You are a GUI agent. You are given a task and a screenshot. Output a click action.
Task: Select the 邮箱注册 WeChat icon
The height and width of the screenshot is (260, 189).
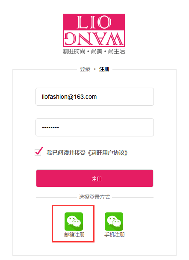(74, 222)
